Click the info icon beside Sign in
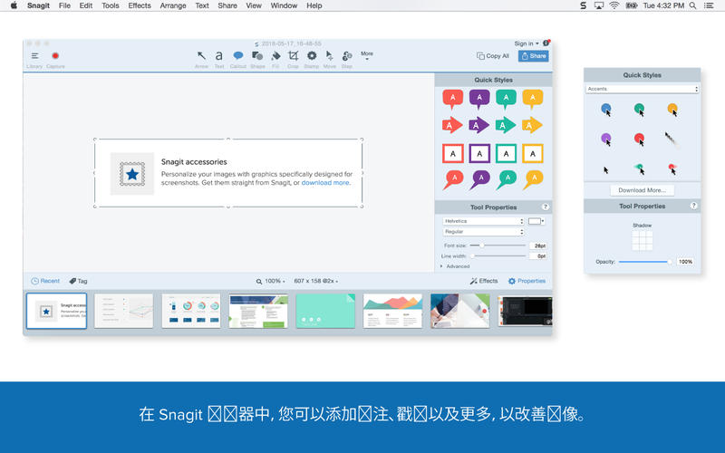The image size is (725, 453). 546,43
